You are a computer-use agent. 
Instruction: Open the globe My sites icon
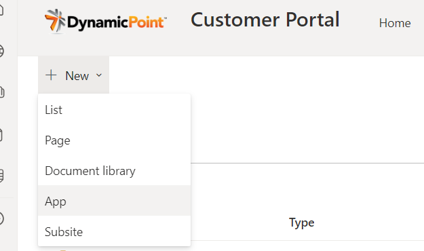(x=1, y=51)
